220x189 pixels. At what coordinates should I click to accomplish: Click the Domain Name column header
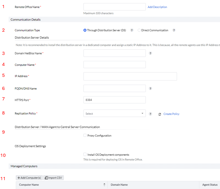[x=119, y=185]
